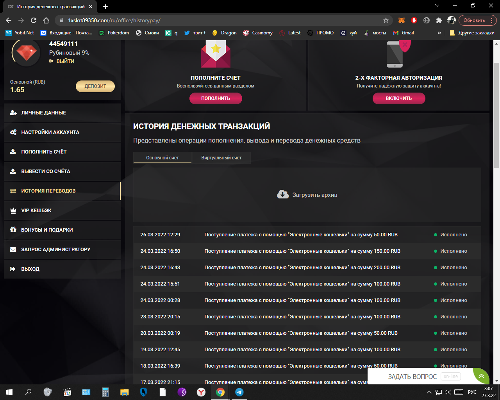Show hidden system tray icons
The width and height of the screenshot is (500, 400).
point(429,392)
